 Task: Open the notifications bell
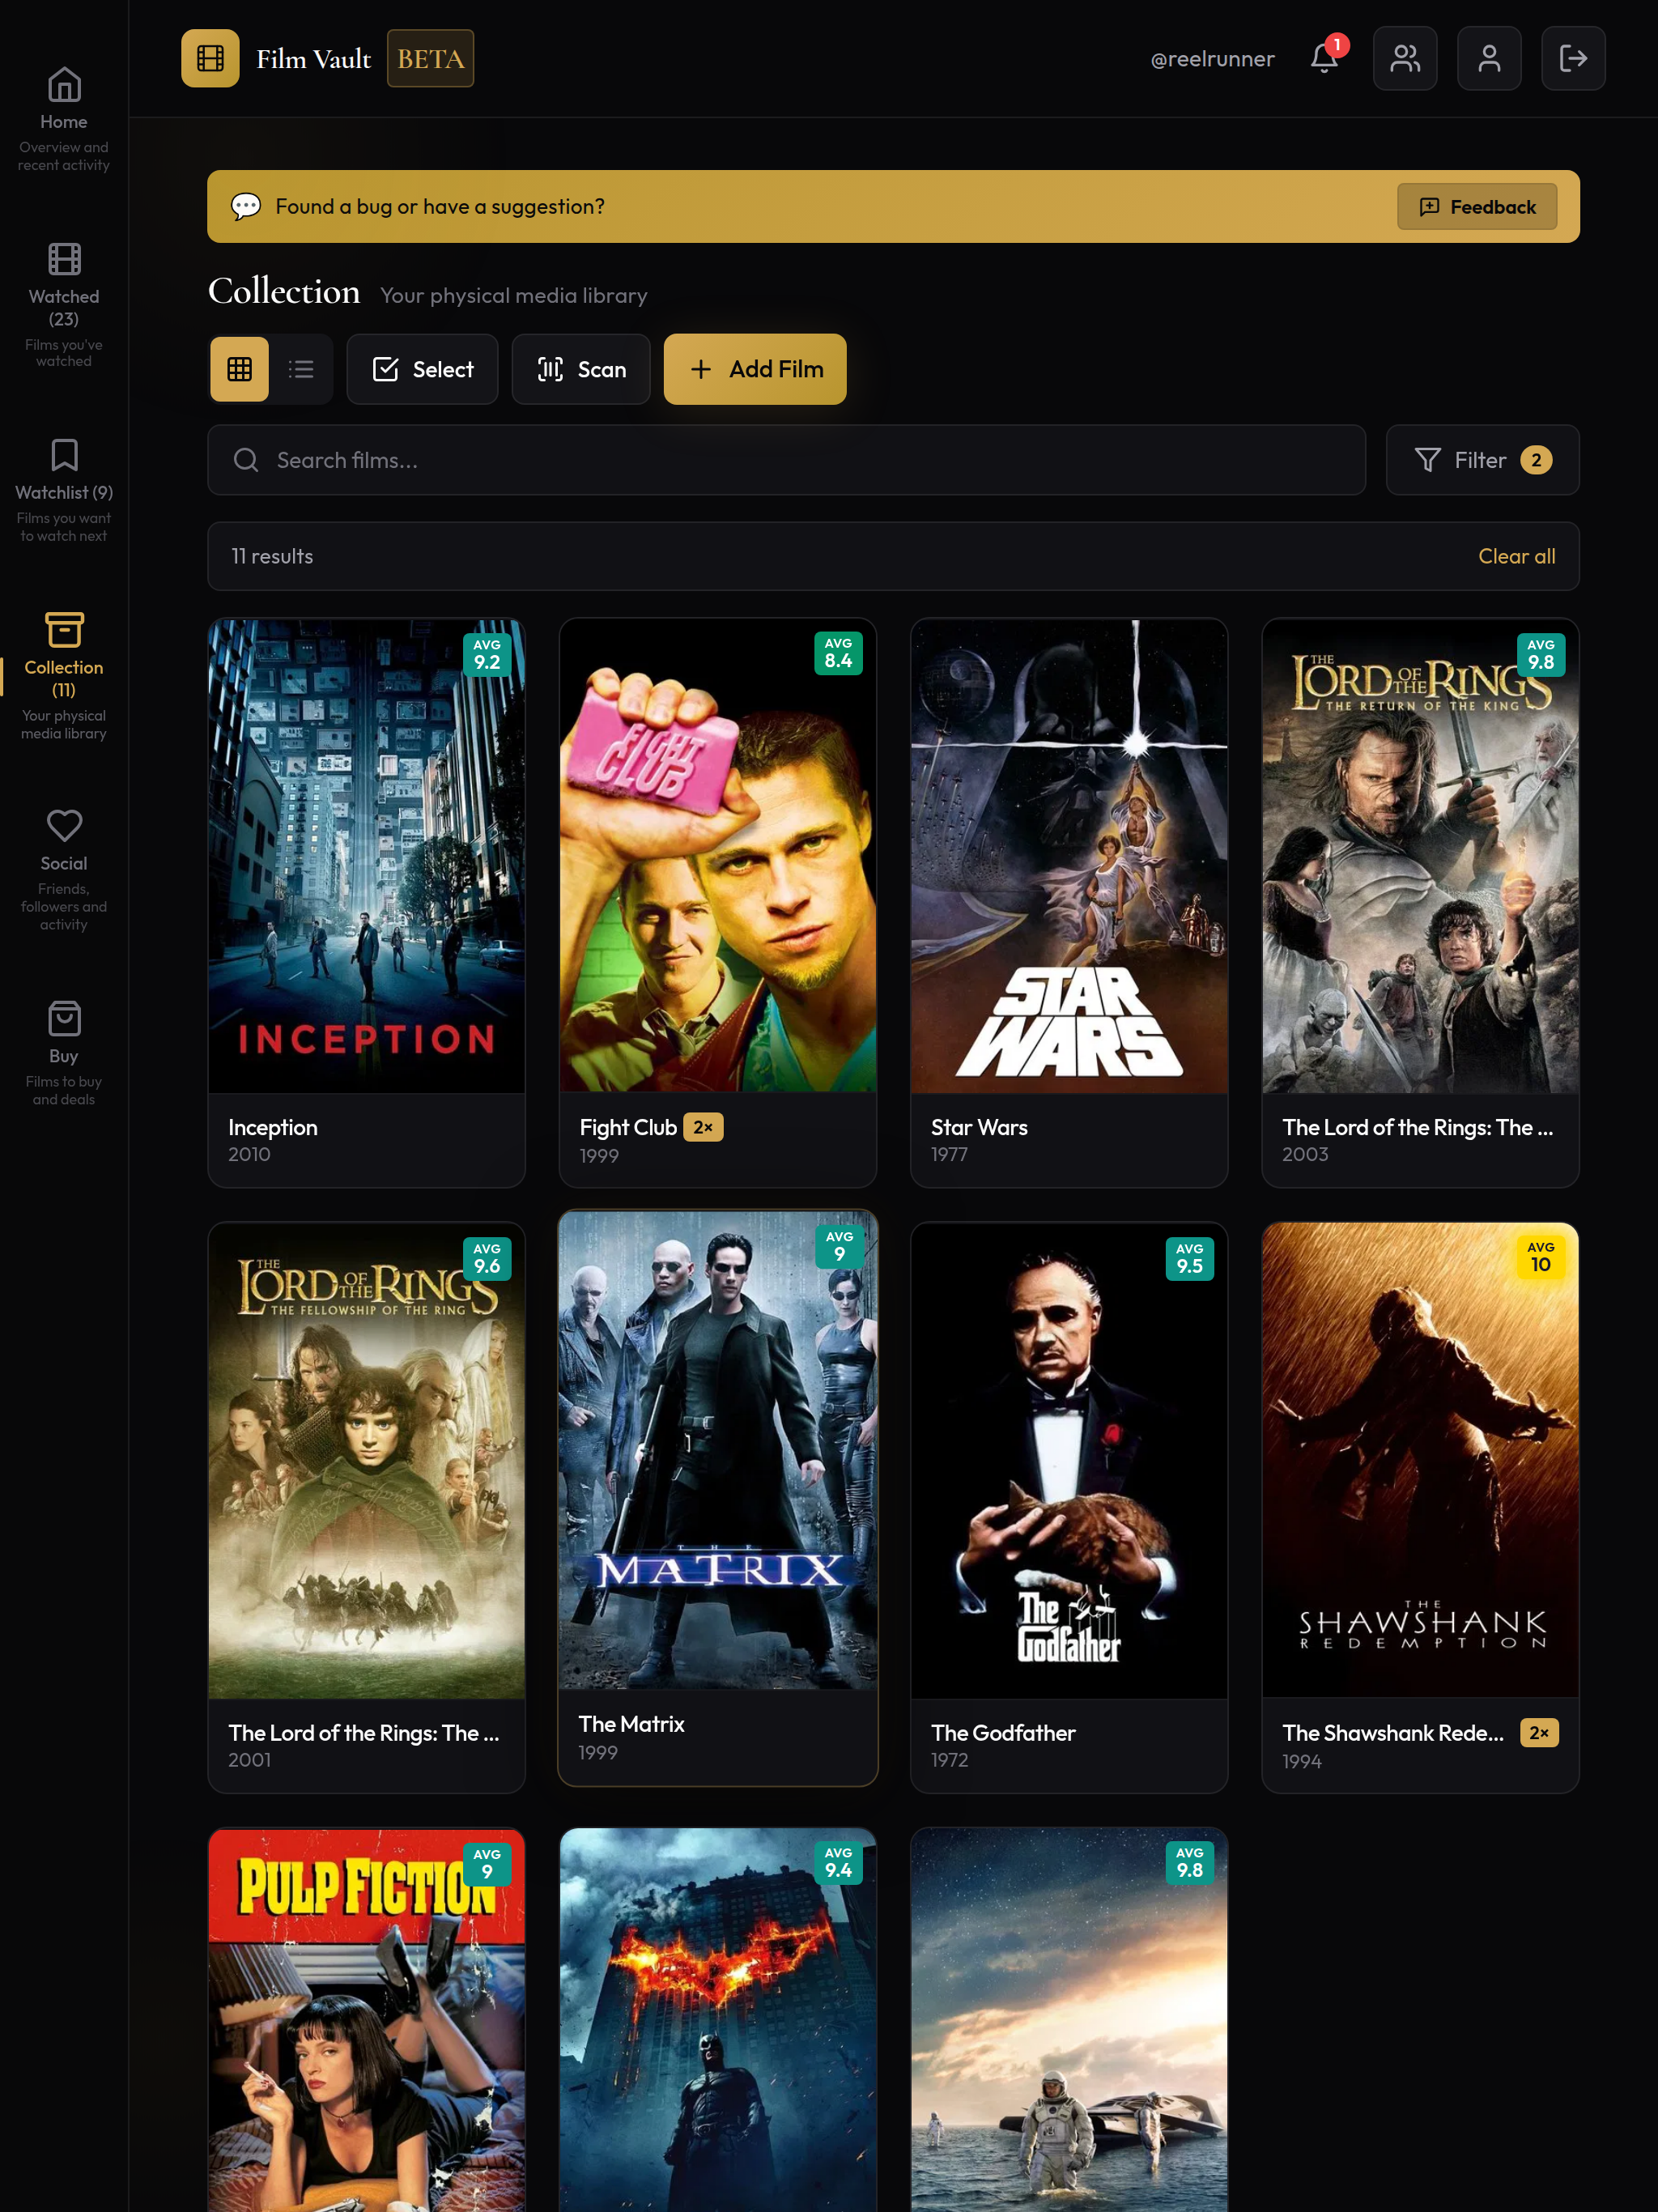[x=1324, y=58]
